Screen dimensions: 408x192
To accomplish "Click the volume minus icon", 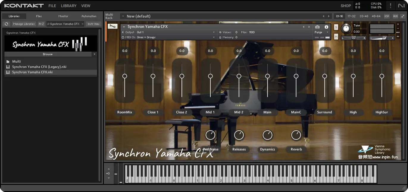I will pos(371,38).
